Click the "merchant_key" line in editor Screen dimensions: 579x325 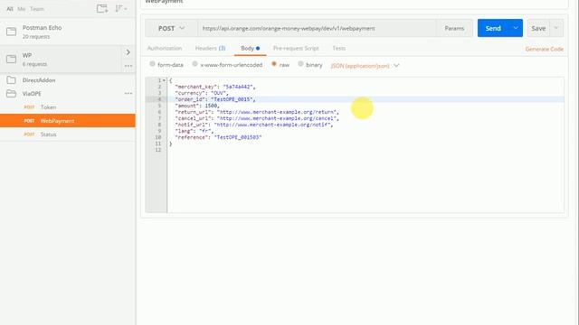tap(215, 87)
